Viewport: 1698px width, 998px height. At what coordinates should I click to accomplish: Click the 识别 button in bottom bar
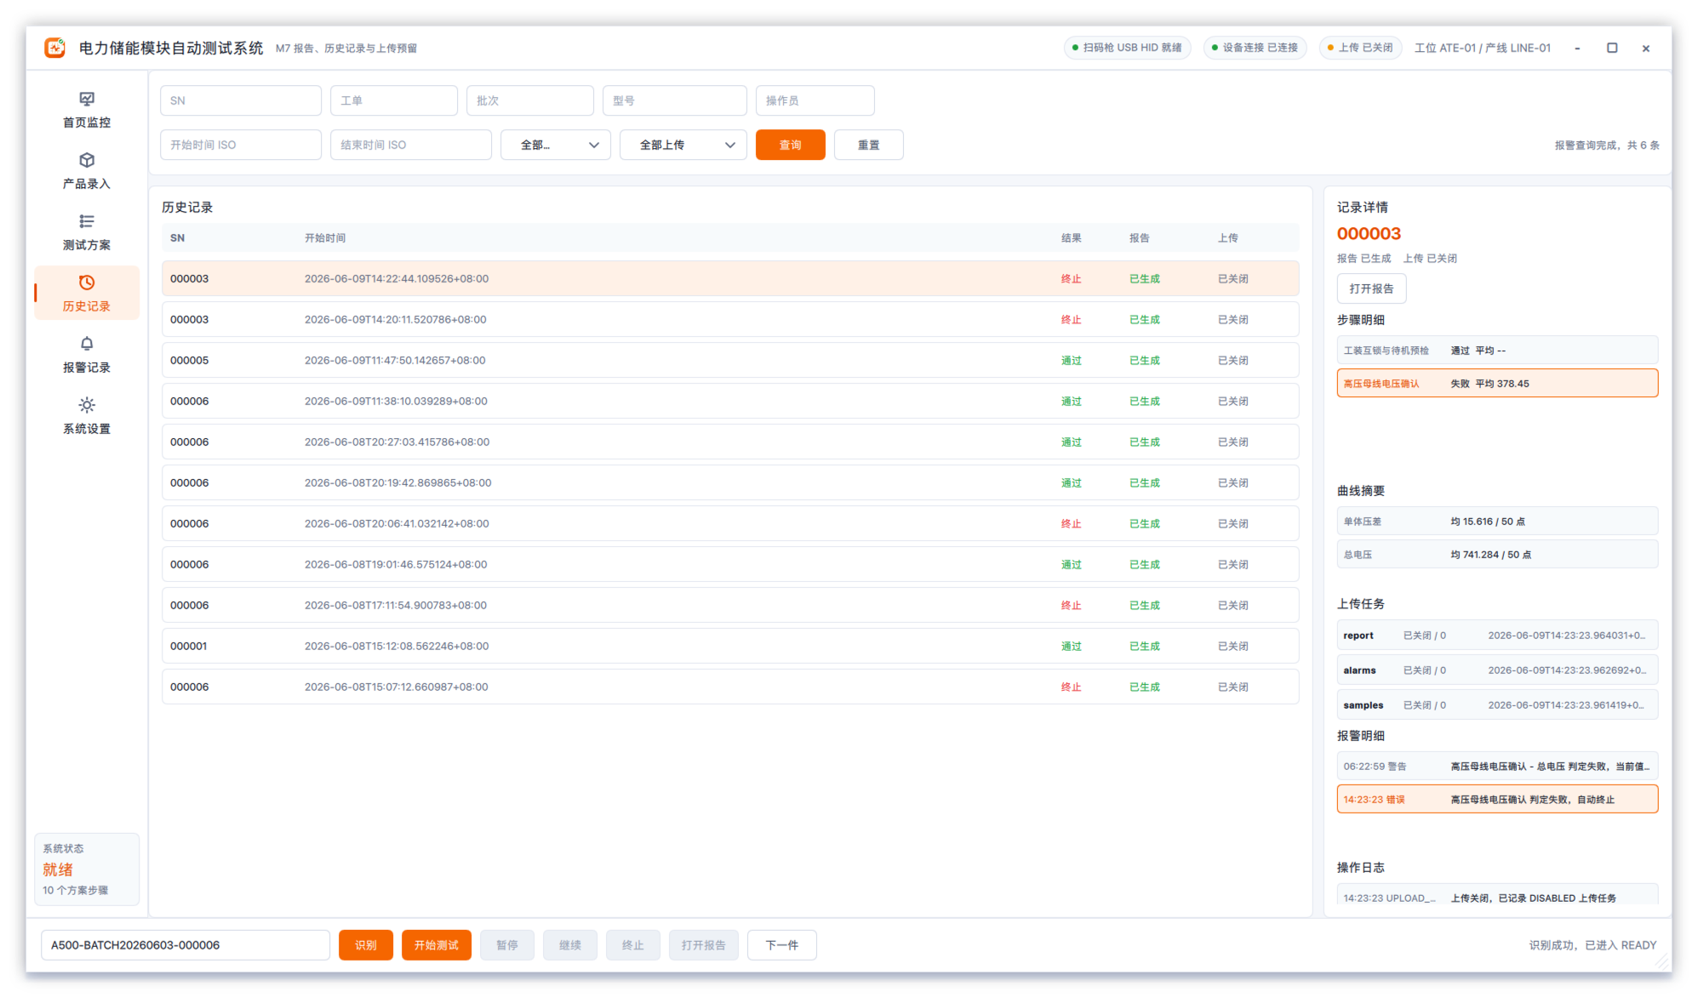pyautogui.click(x=366, y=945)
